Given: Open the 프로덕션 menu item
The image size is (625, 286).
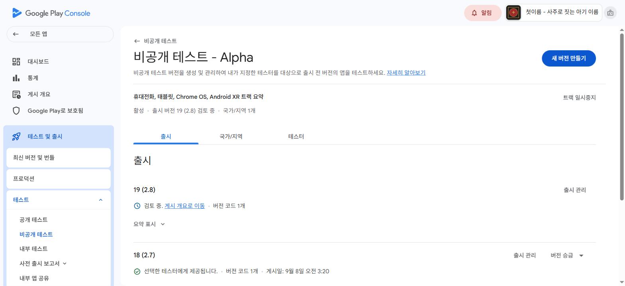Looking at the screenshot, I should [59, 179].
